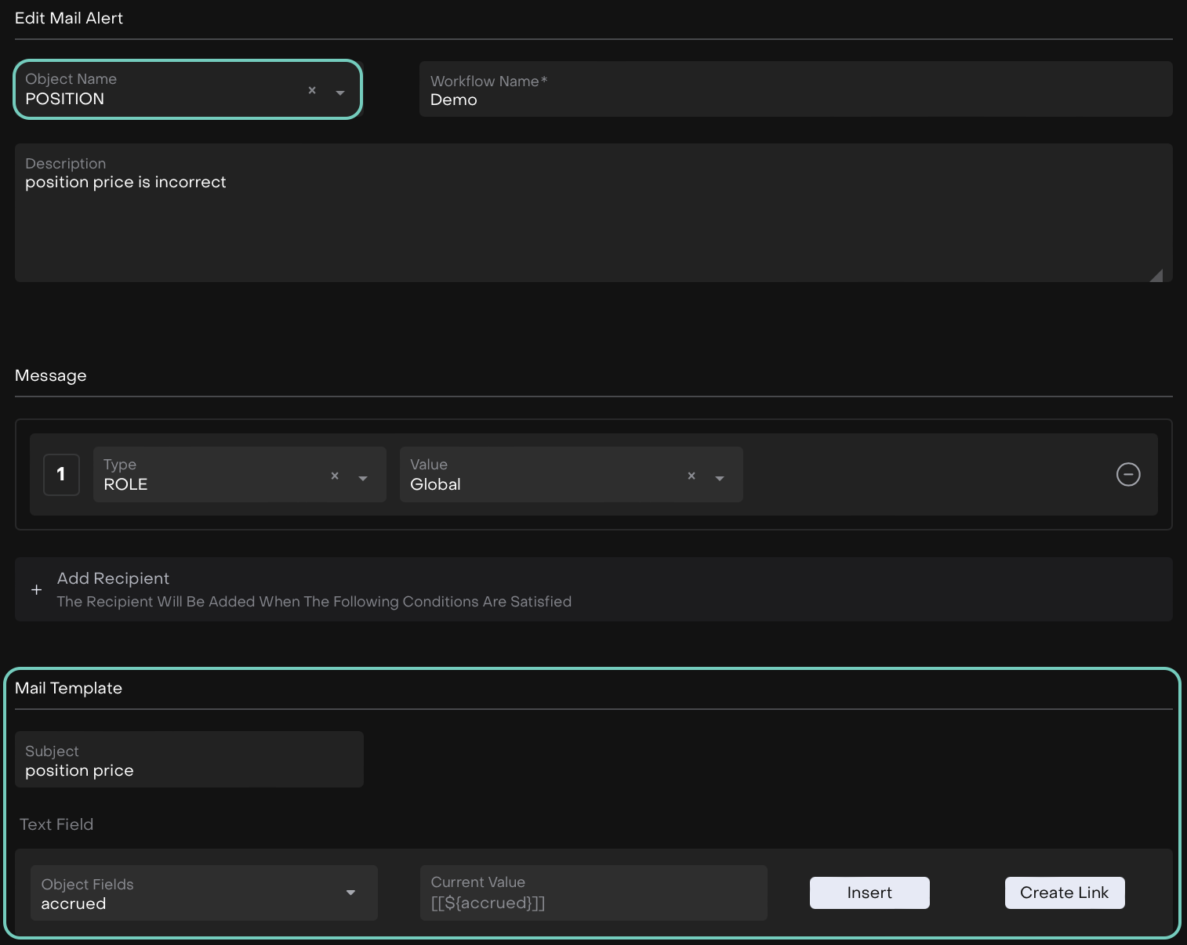Screen dimensions: 1187x945
Task: Expand the Object Name dropdown arrow
Action: tap(340, 92)
